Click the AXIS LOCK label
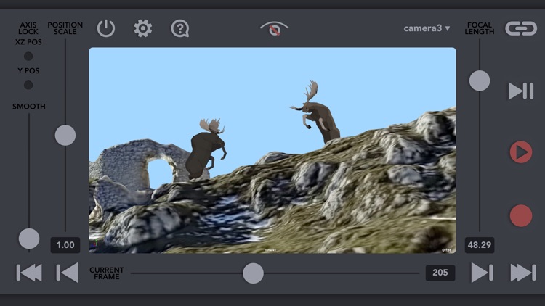 tap(28, 28)
